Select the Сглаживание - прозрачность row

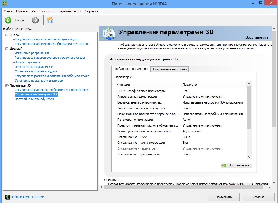(181, 154)
